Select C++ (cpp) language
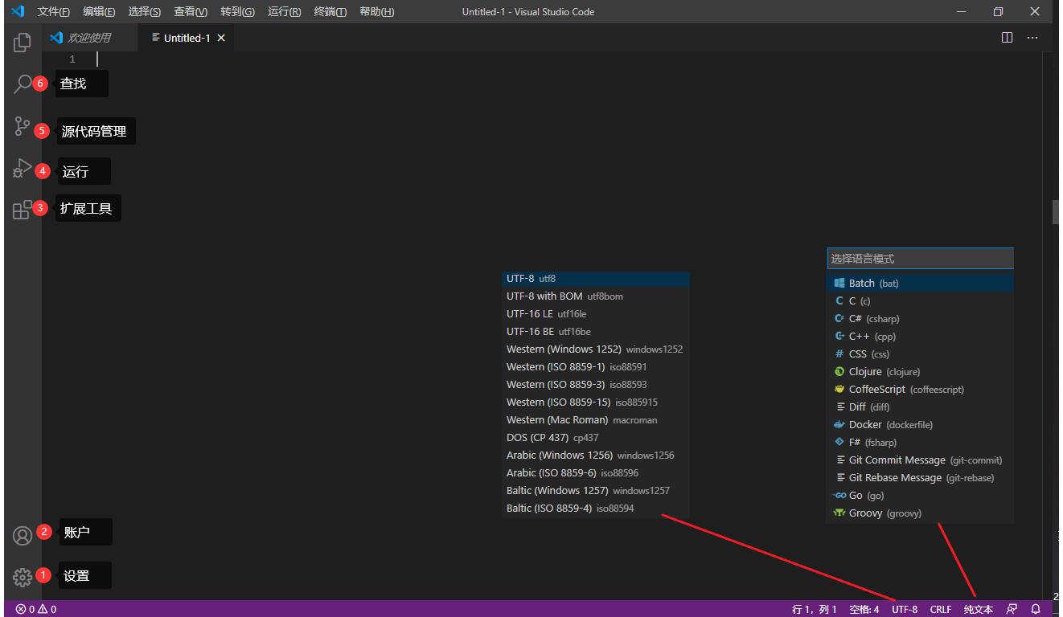This screenshot has height=617, width=1063. click(920, 336)
